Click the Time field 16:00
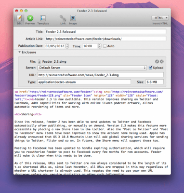This screenshot has height=193, width=184. tap(90, 46)
